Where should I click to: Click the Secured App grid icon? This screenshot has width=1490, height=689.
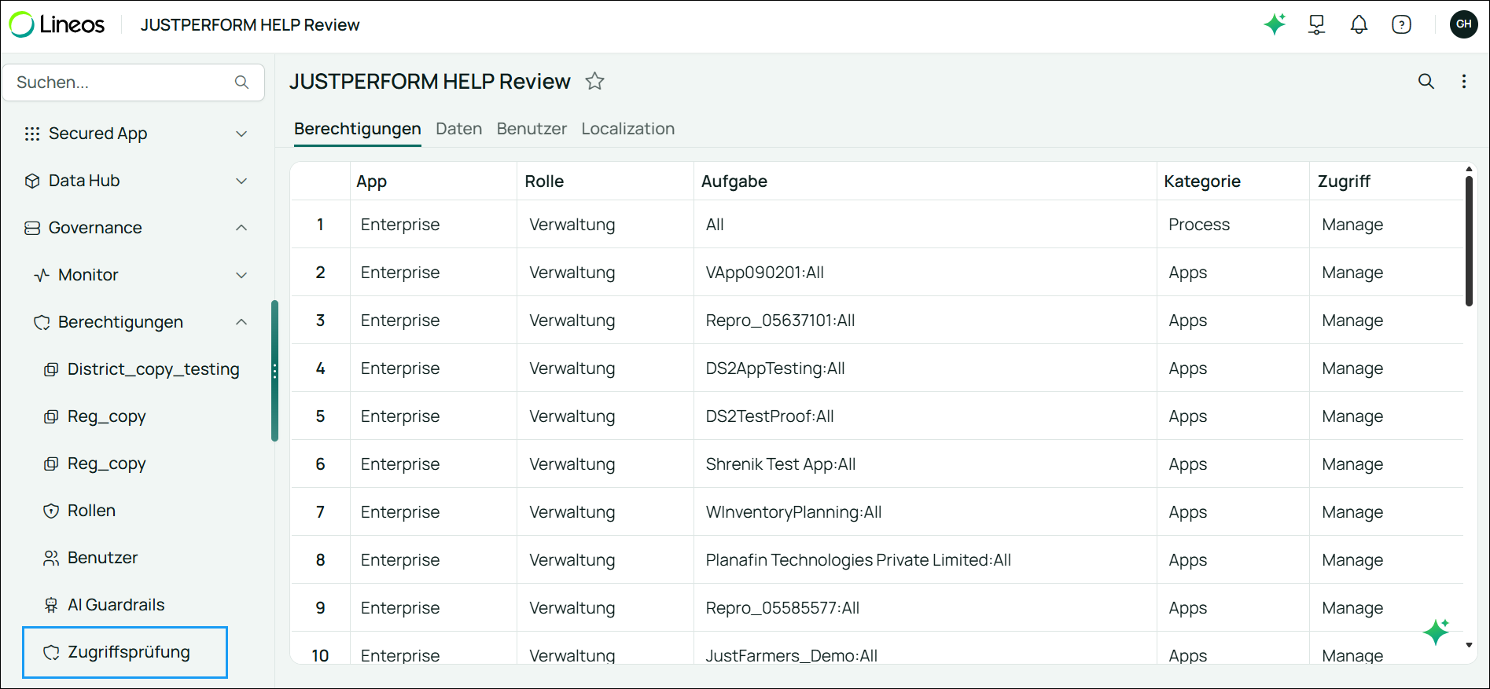pos(32,134)
